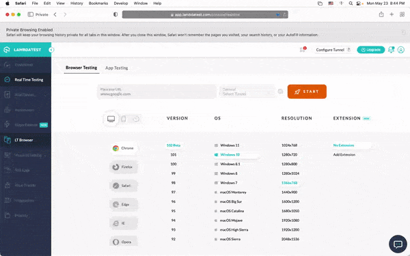This screenshot has height=256, width=410.
Task: Open the Apple menu
Action: click(8, 3)
